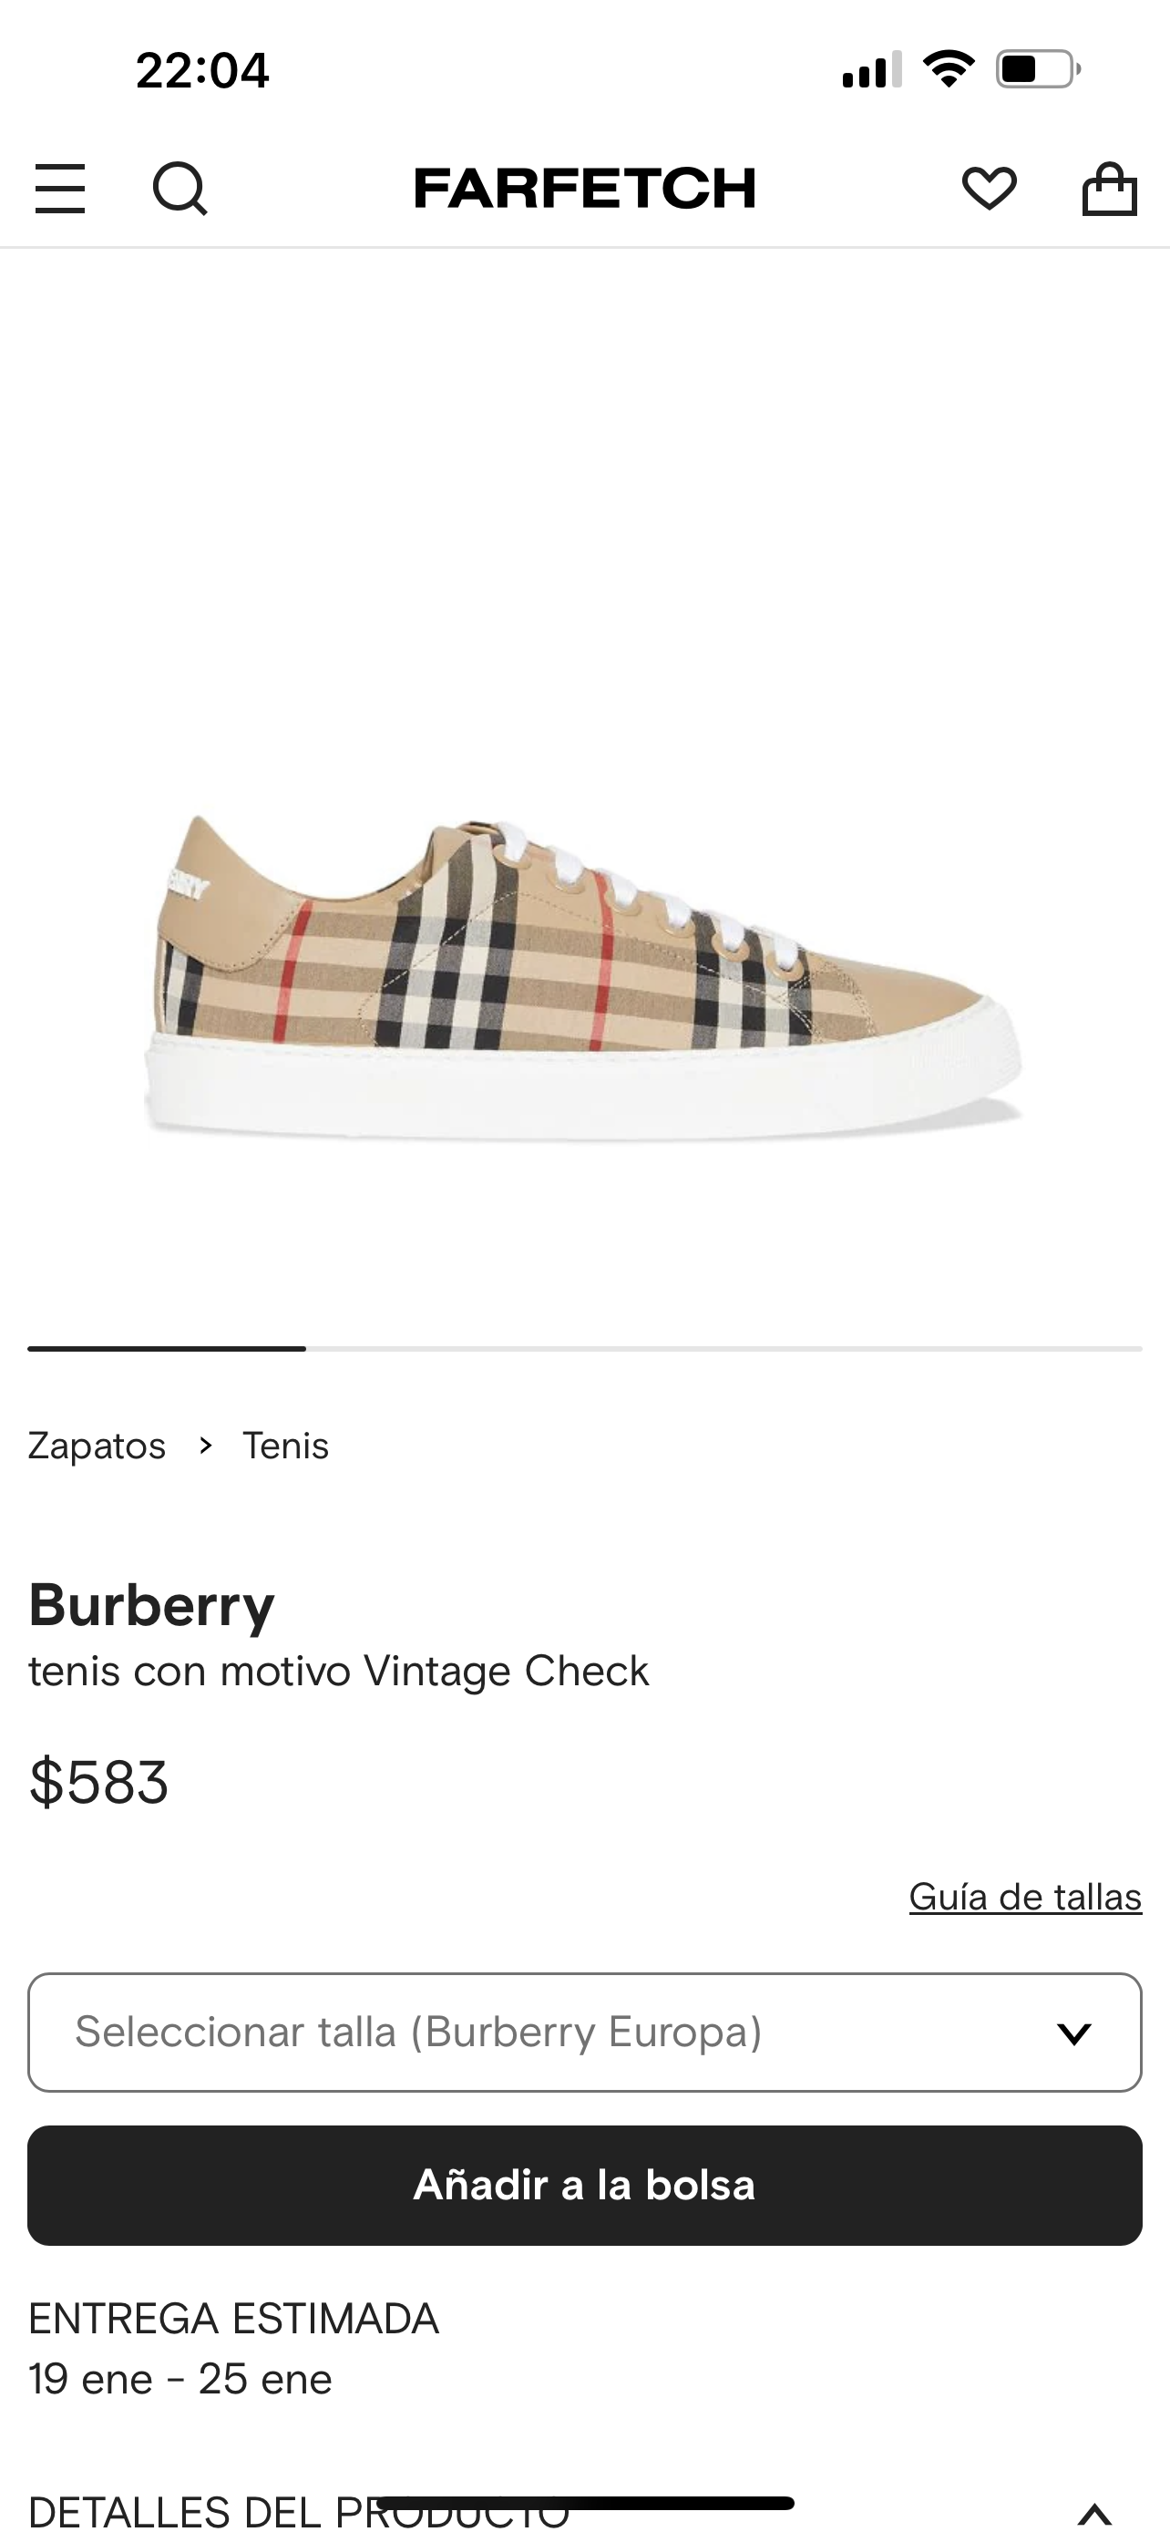Navigate to the Zapatos category
This screenshot has height=2532, width=1170.
pyautogui.click(x=97, y=1446)
